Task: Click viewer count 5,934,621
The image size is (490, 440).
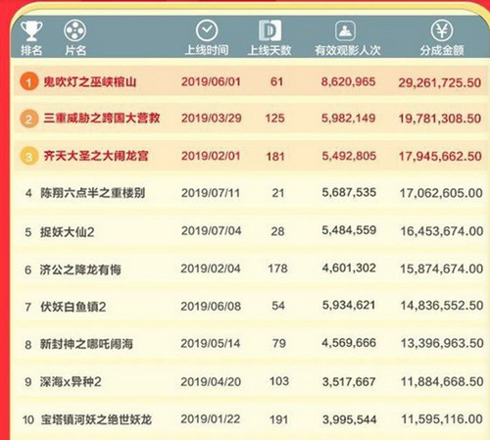Action: coord(349,305)
